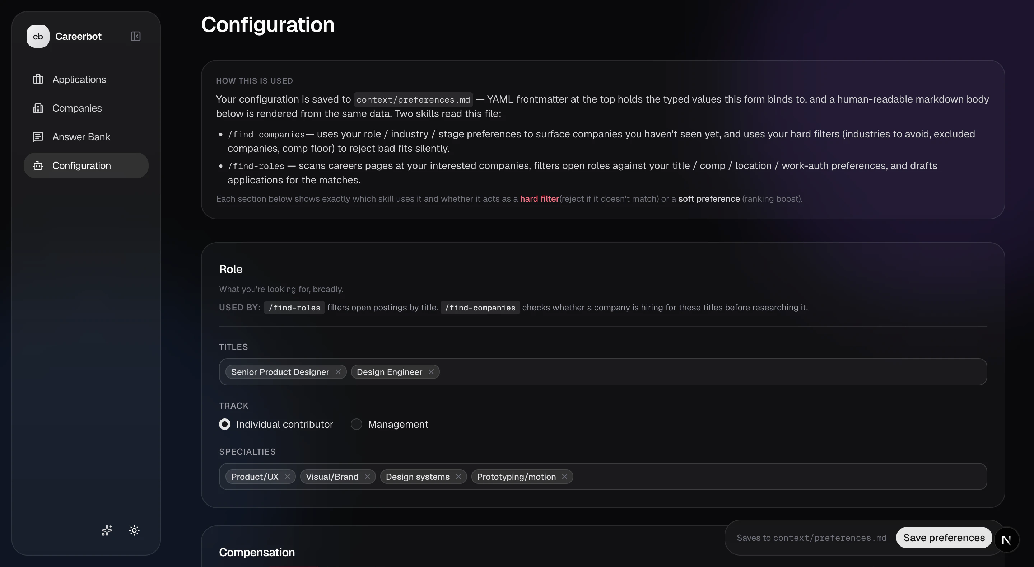Screen dimensions: 1034x567
Task: Click the Compensation section heading
Action: [257, 552]
